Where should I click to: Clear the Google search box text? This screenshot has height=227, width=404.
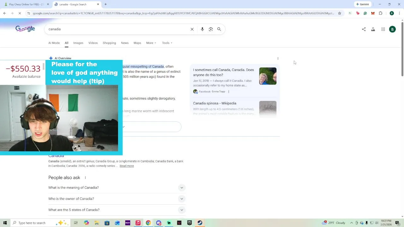point(192,29)
